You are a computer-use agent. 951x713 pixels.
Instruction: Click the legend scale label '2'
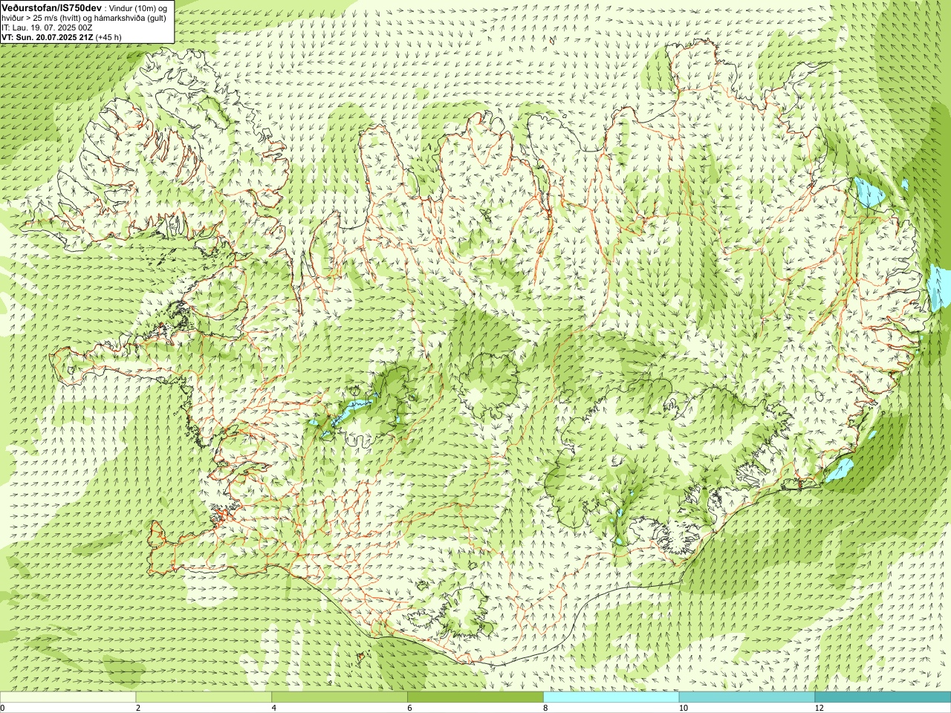(138, 708)
